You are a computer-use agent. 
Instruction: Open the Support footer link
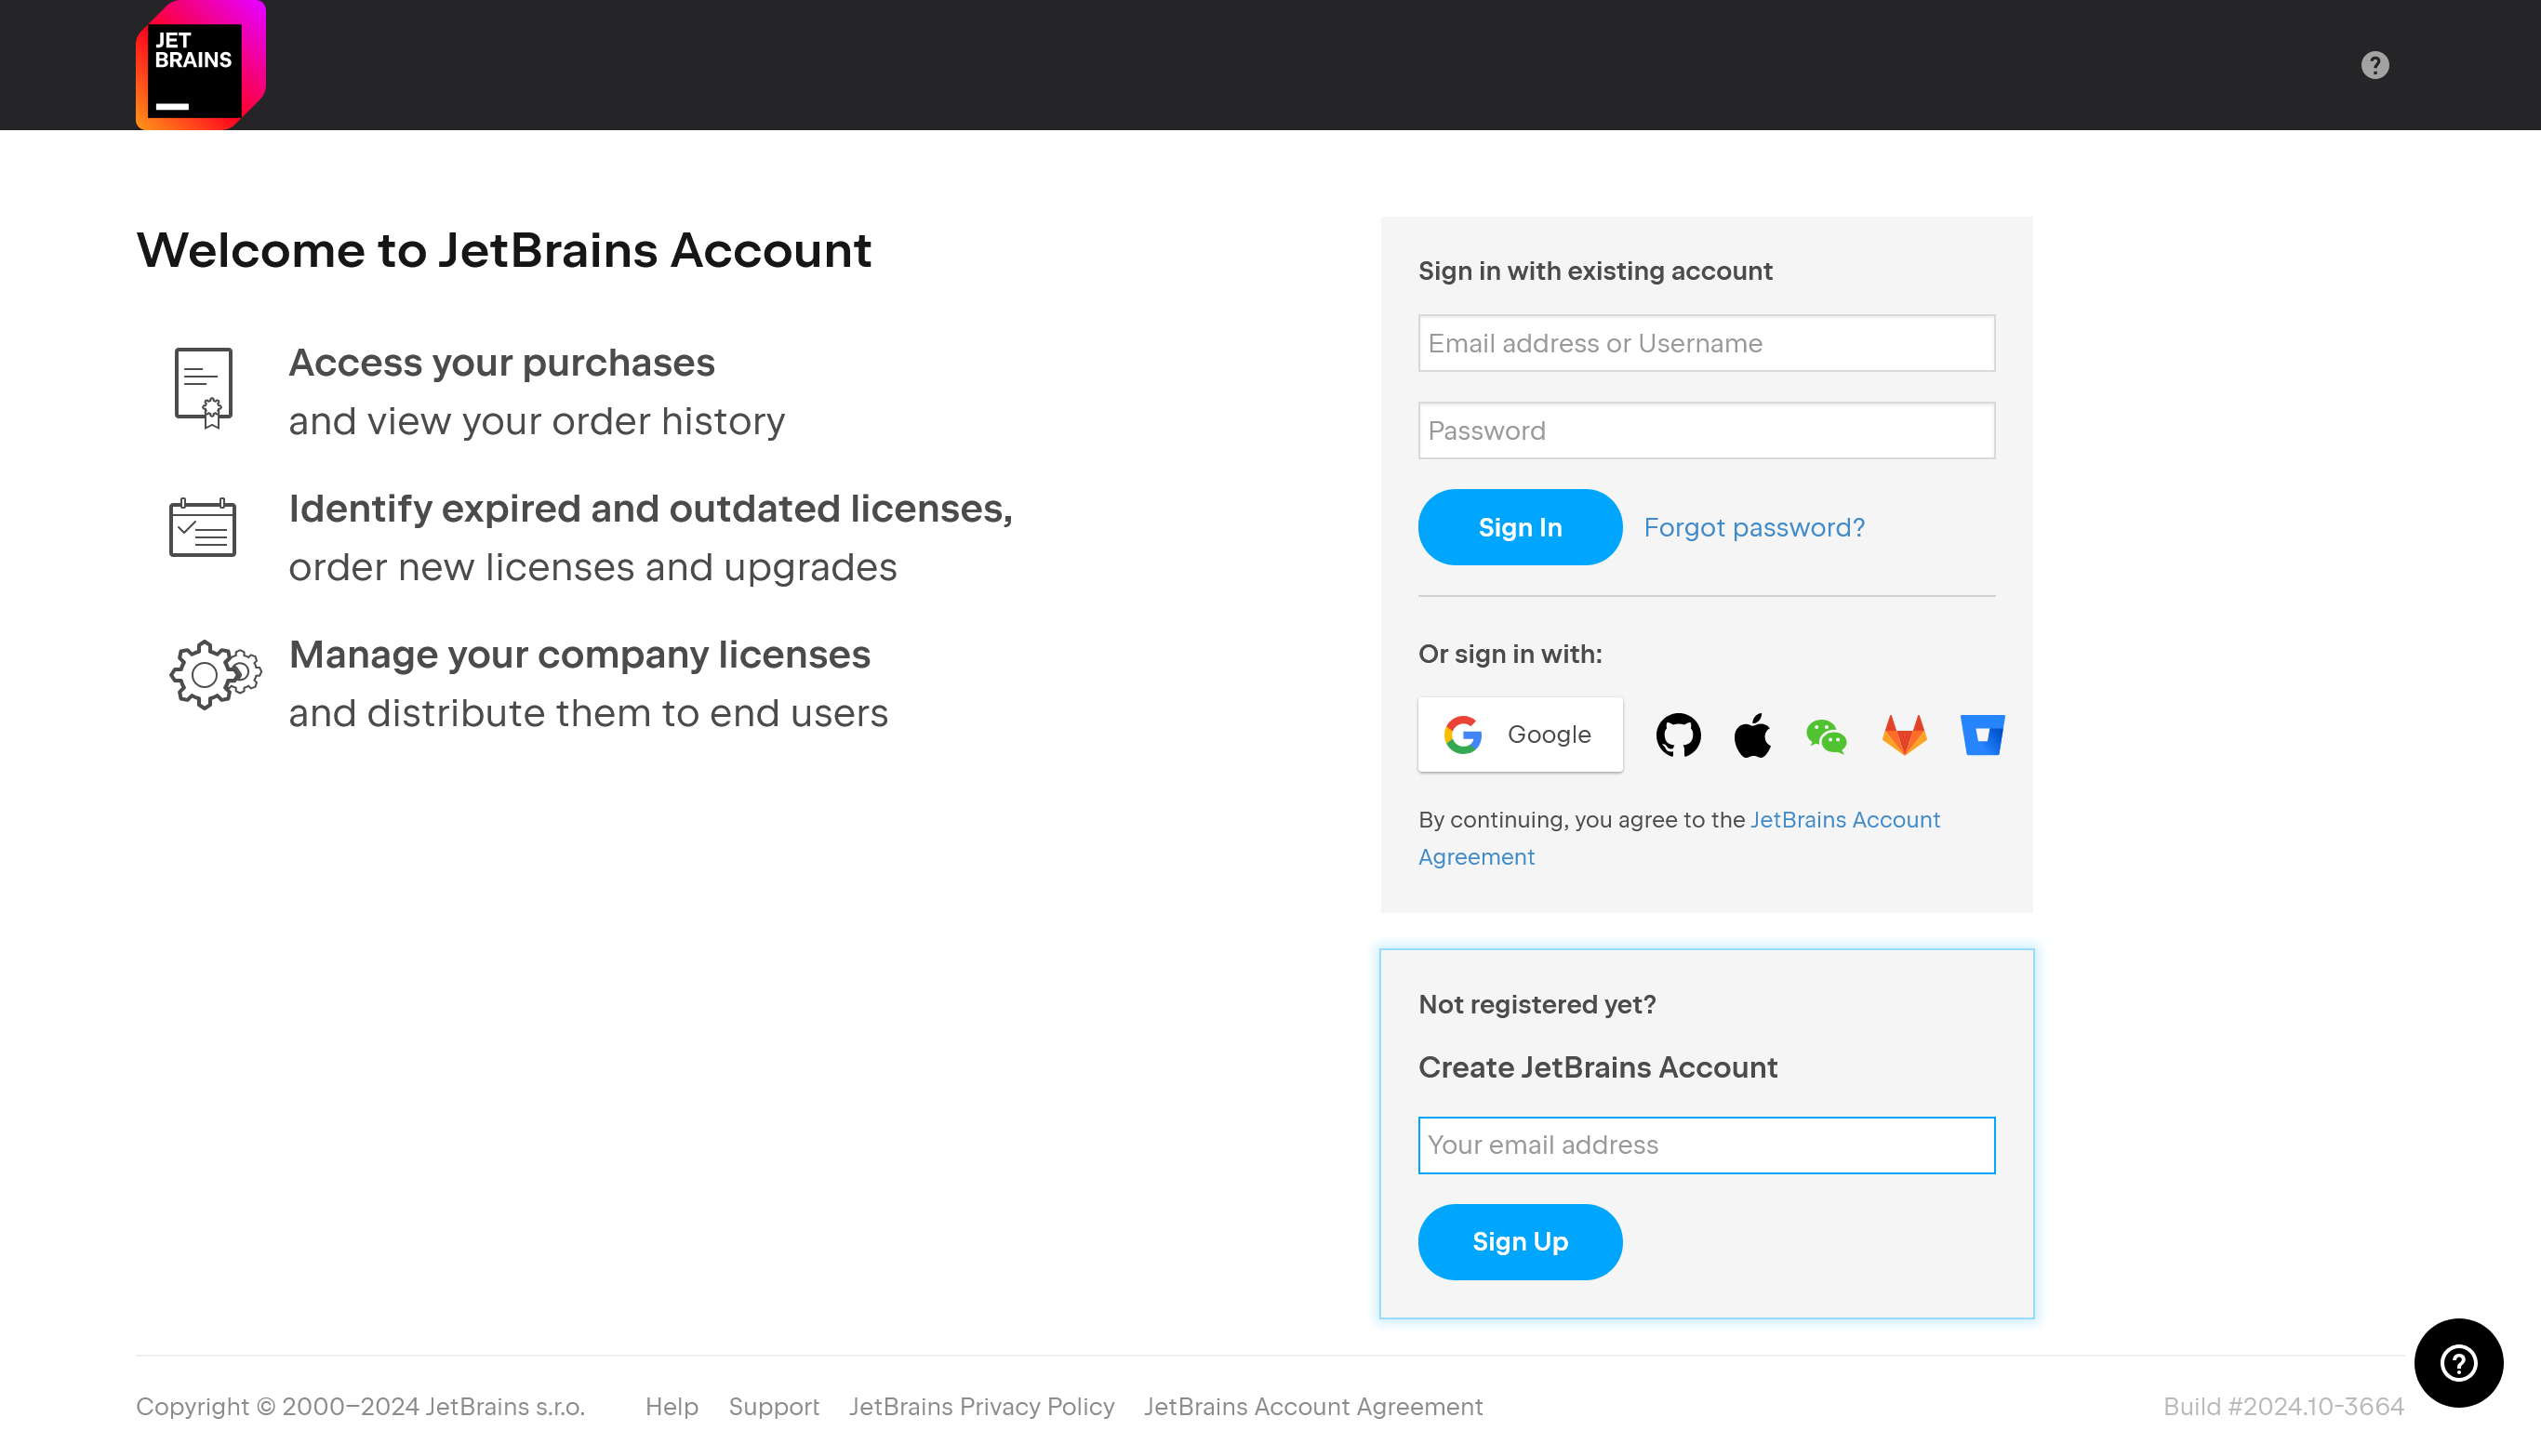pos(775,1407)
